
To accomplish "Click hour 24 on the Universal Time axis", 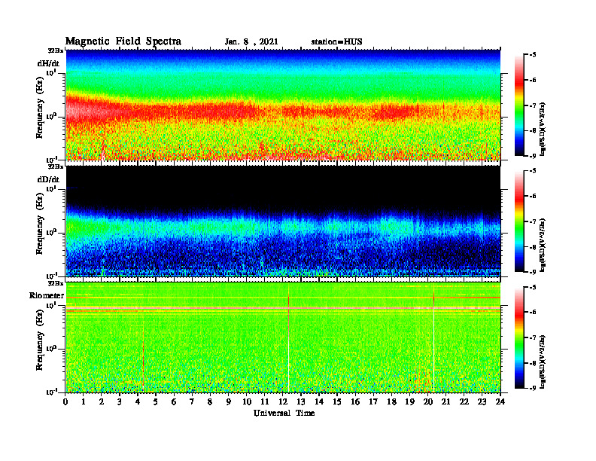I will click(500, 402).
